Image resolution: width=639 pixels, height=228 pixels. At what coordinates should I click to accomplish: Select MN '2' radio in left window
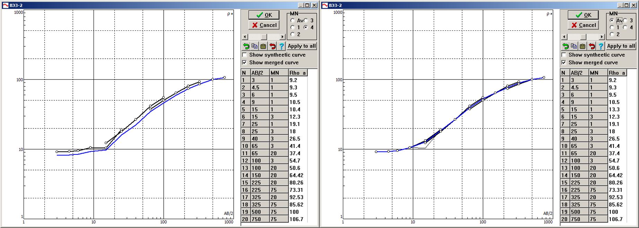coord(293,34)
